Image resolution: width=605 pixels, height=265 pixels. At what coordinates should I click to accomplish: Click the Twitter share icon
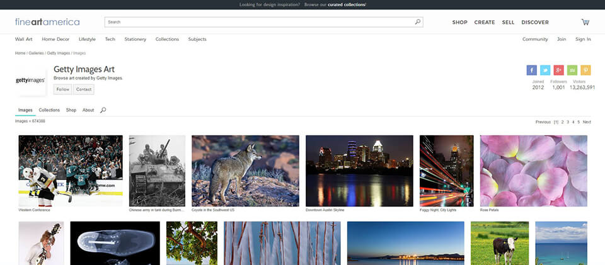pyautogui.click(x=545, y=70)
